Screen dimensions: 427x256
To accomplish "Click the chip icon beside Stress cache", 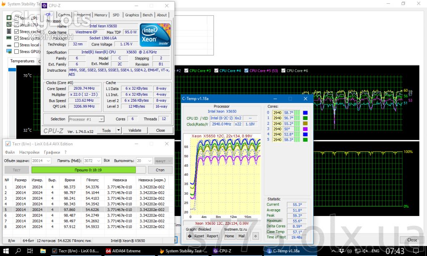I will tap(9, 31).
